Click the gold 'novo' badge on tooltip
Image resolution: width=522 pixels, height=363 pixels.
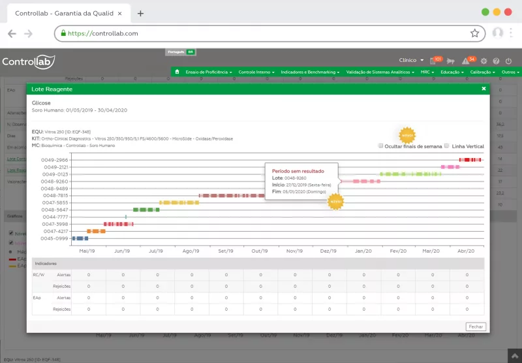point(335,202)
